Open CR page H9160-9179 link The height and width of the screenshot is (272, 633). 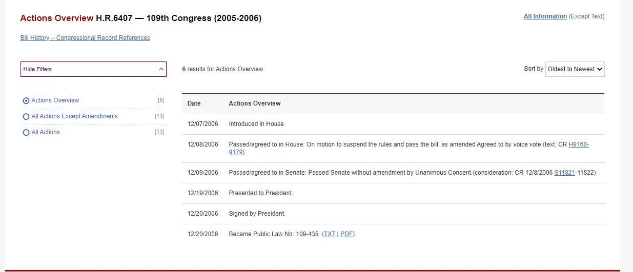tap(578, 144)
